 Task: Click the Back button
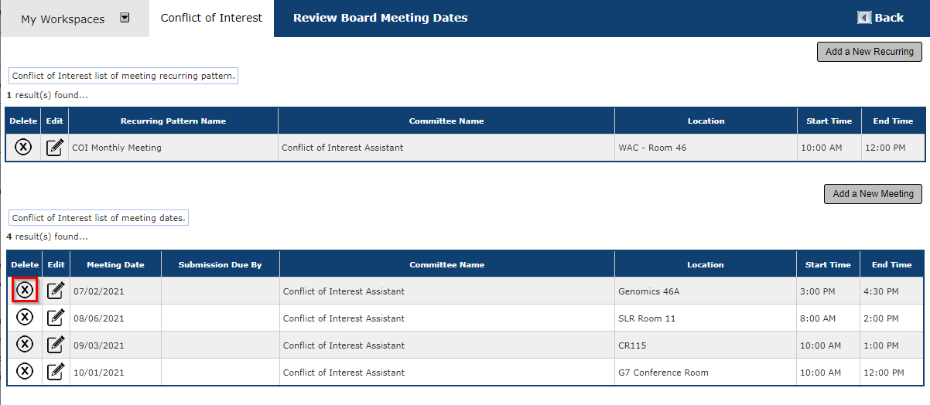[880, 18]
